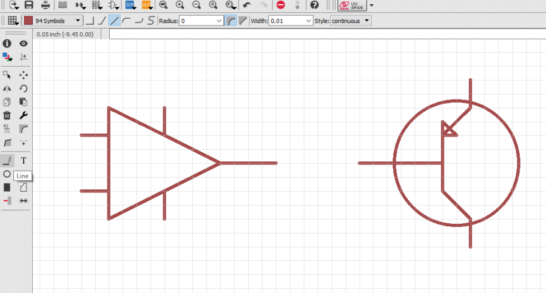The width and height of the screenshot is (546, 293).
Task: Click the command line input field
Action: pyautogui.click(x=328, y=34)
